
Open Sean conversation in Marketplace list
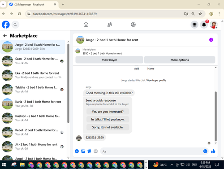coord(33,61)
